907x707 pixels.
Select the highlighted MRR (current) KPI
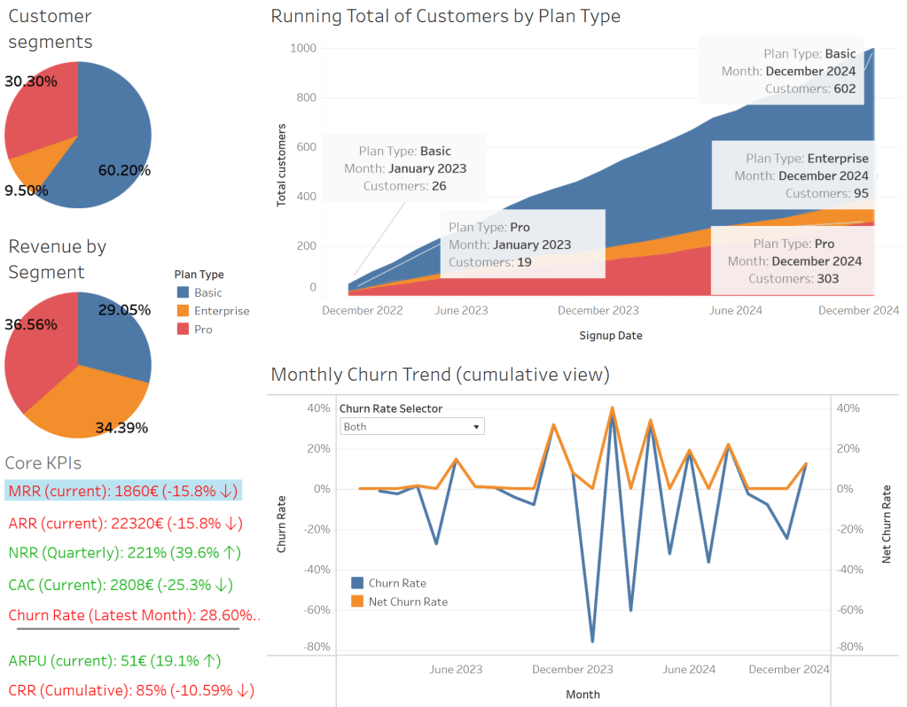point(123,491)
